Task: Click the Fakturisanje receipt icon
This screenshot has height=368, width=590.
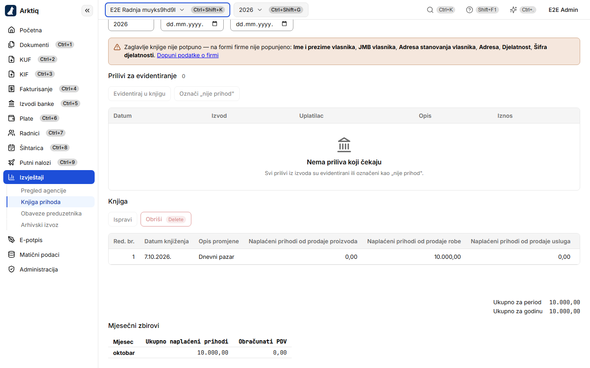Action: pos(11,89)
